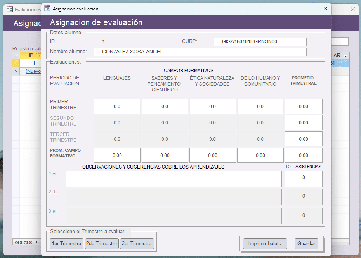Click Tercer Trimestre Lenguajes grade field

(117, 139)
